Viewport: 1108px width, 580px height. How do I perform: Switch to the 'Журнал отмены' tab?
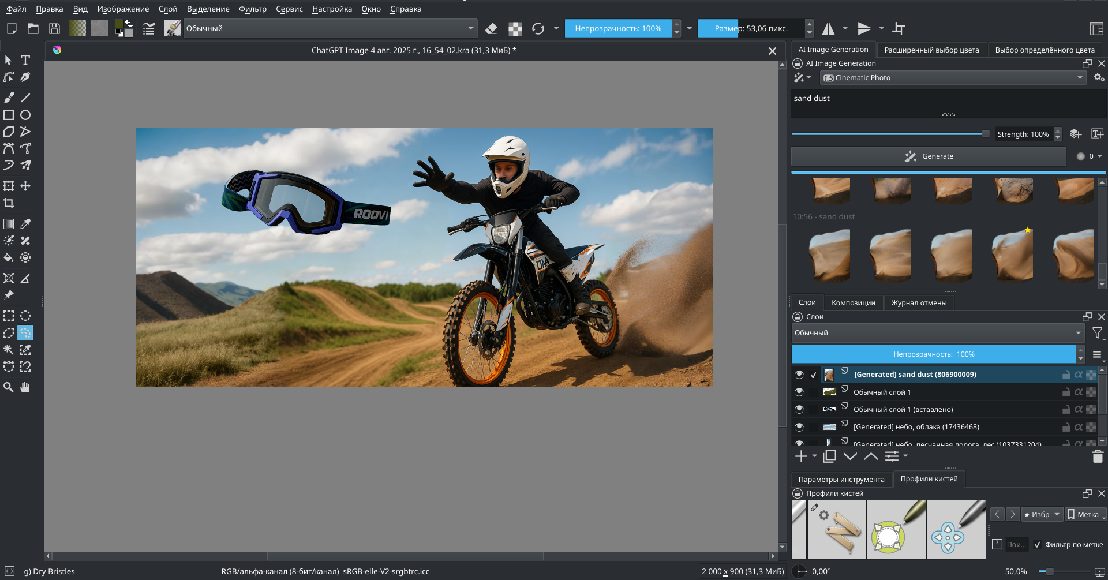[918, 302]
